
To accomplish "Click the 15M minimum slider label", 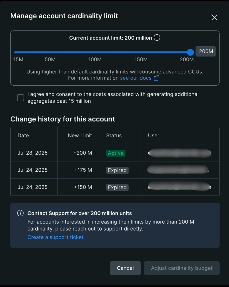I will click(x=18, y=59).
